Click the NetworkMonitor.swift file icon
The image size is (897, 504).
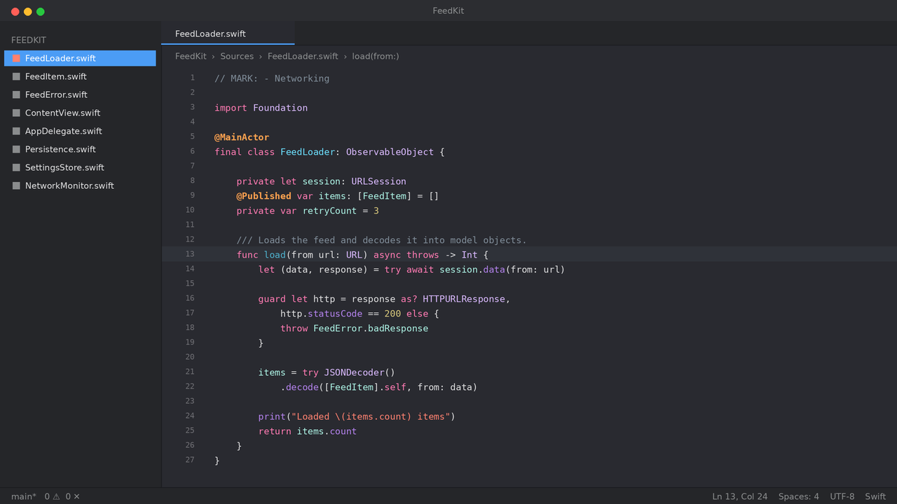point(16,185)
